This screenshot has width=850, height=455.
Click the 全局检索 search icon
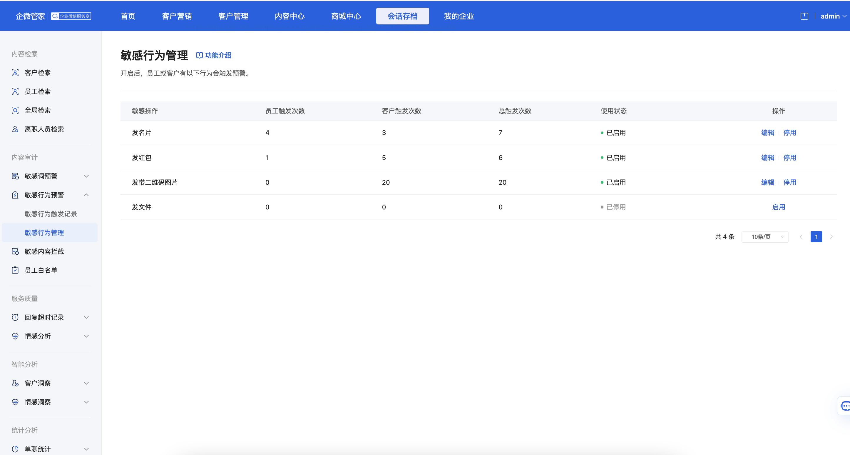coord(15,110)
